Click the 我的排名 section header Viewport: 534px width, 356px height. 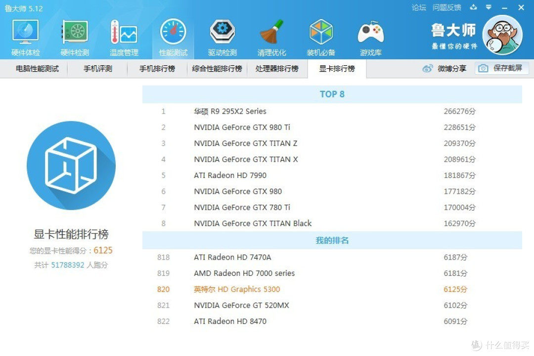pos(332,240)
